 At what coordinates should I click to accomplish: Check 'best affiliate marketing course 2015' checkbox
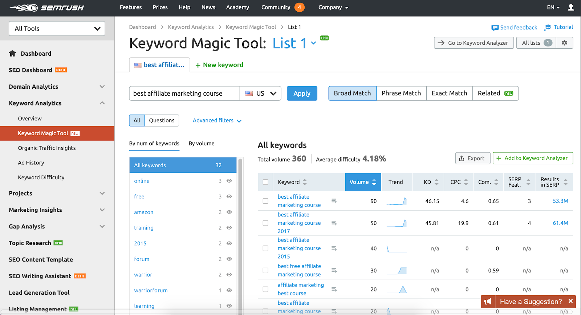[265, 248]
